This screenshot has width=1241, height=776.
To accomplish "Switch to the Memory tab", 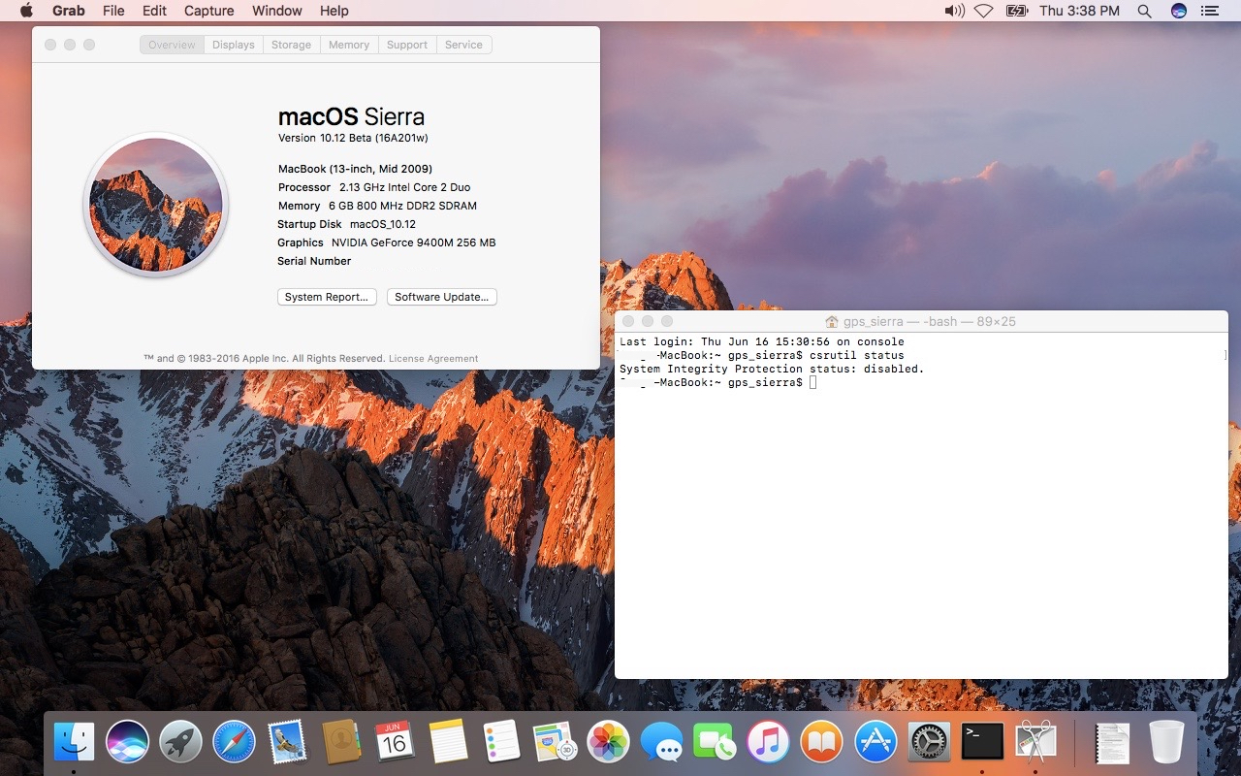I will tap(349, 45).
